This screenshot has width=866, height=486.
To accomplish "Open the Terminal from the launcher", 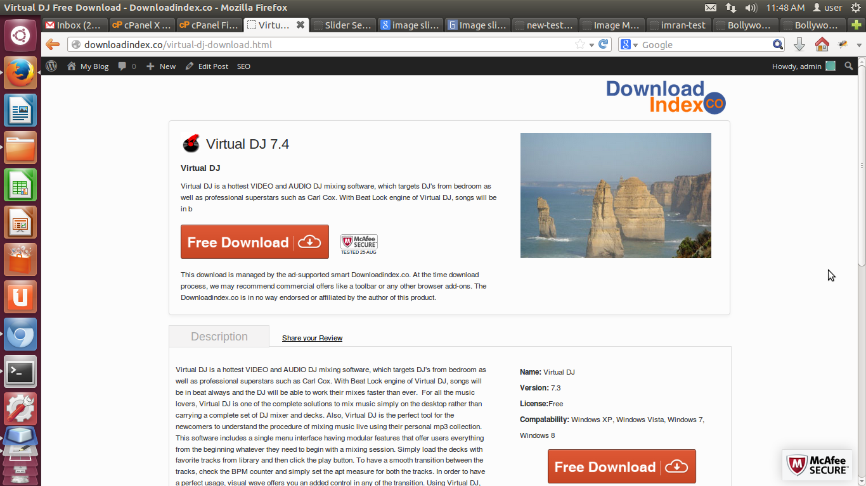I will [x=21, y=371].
